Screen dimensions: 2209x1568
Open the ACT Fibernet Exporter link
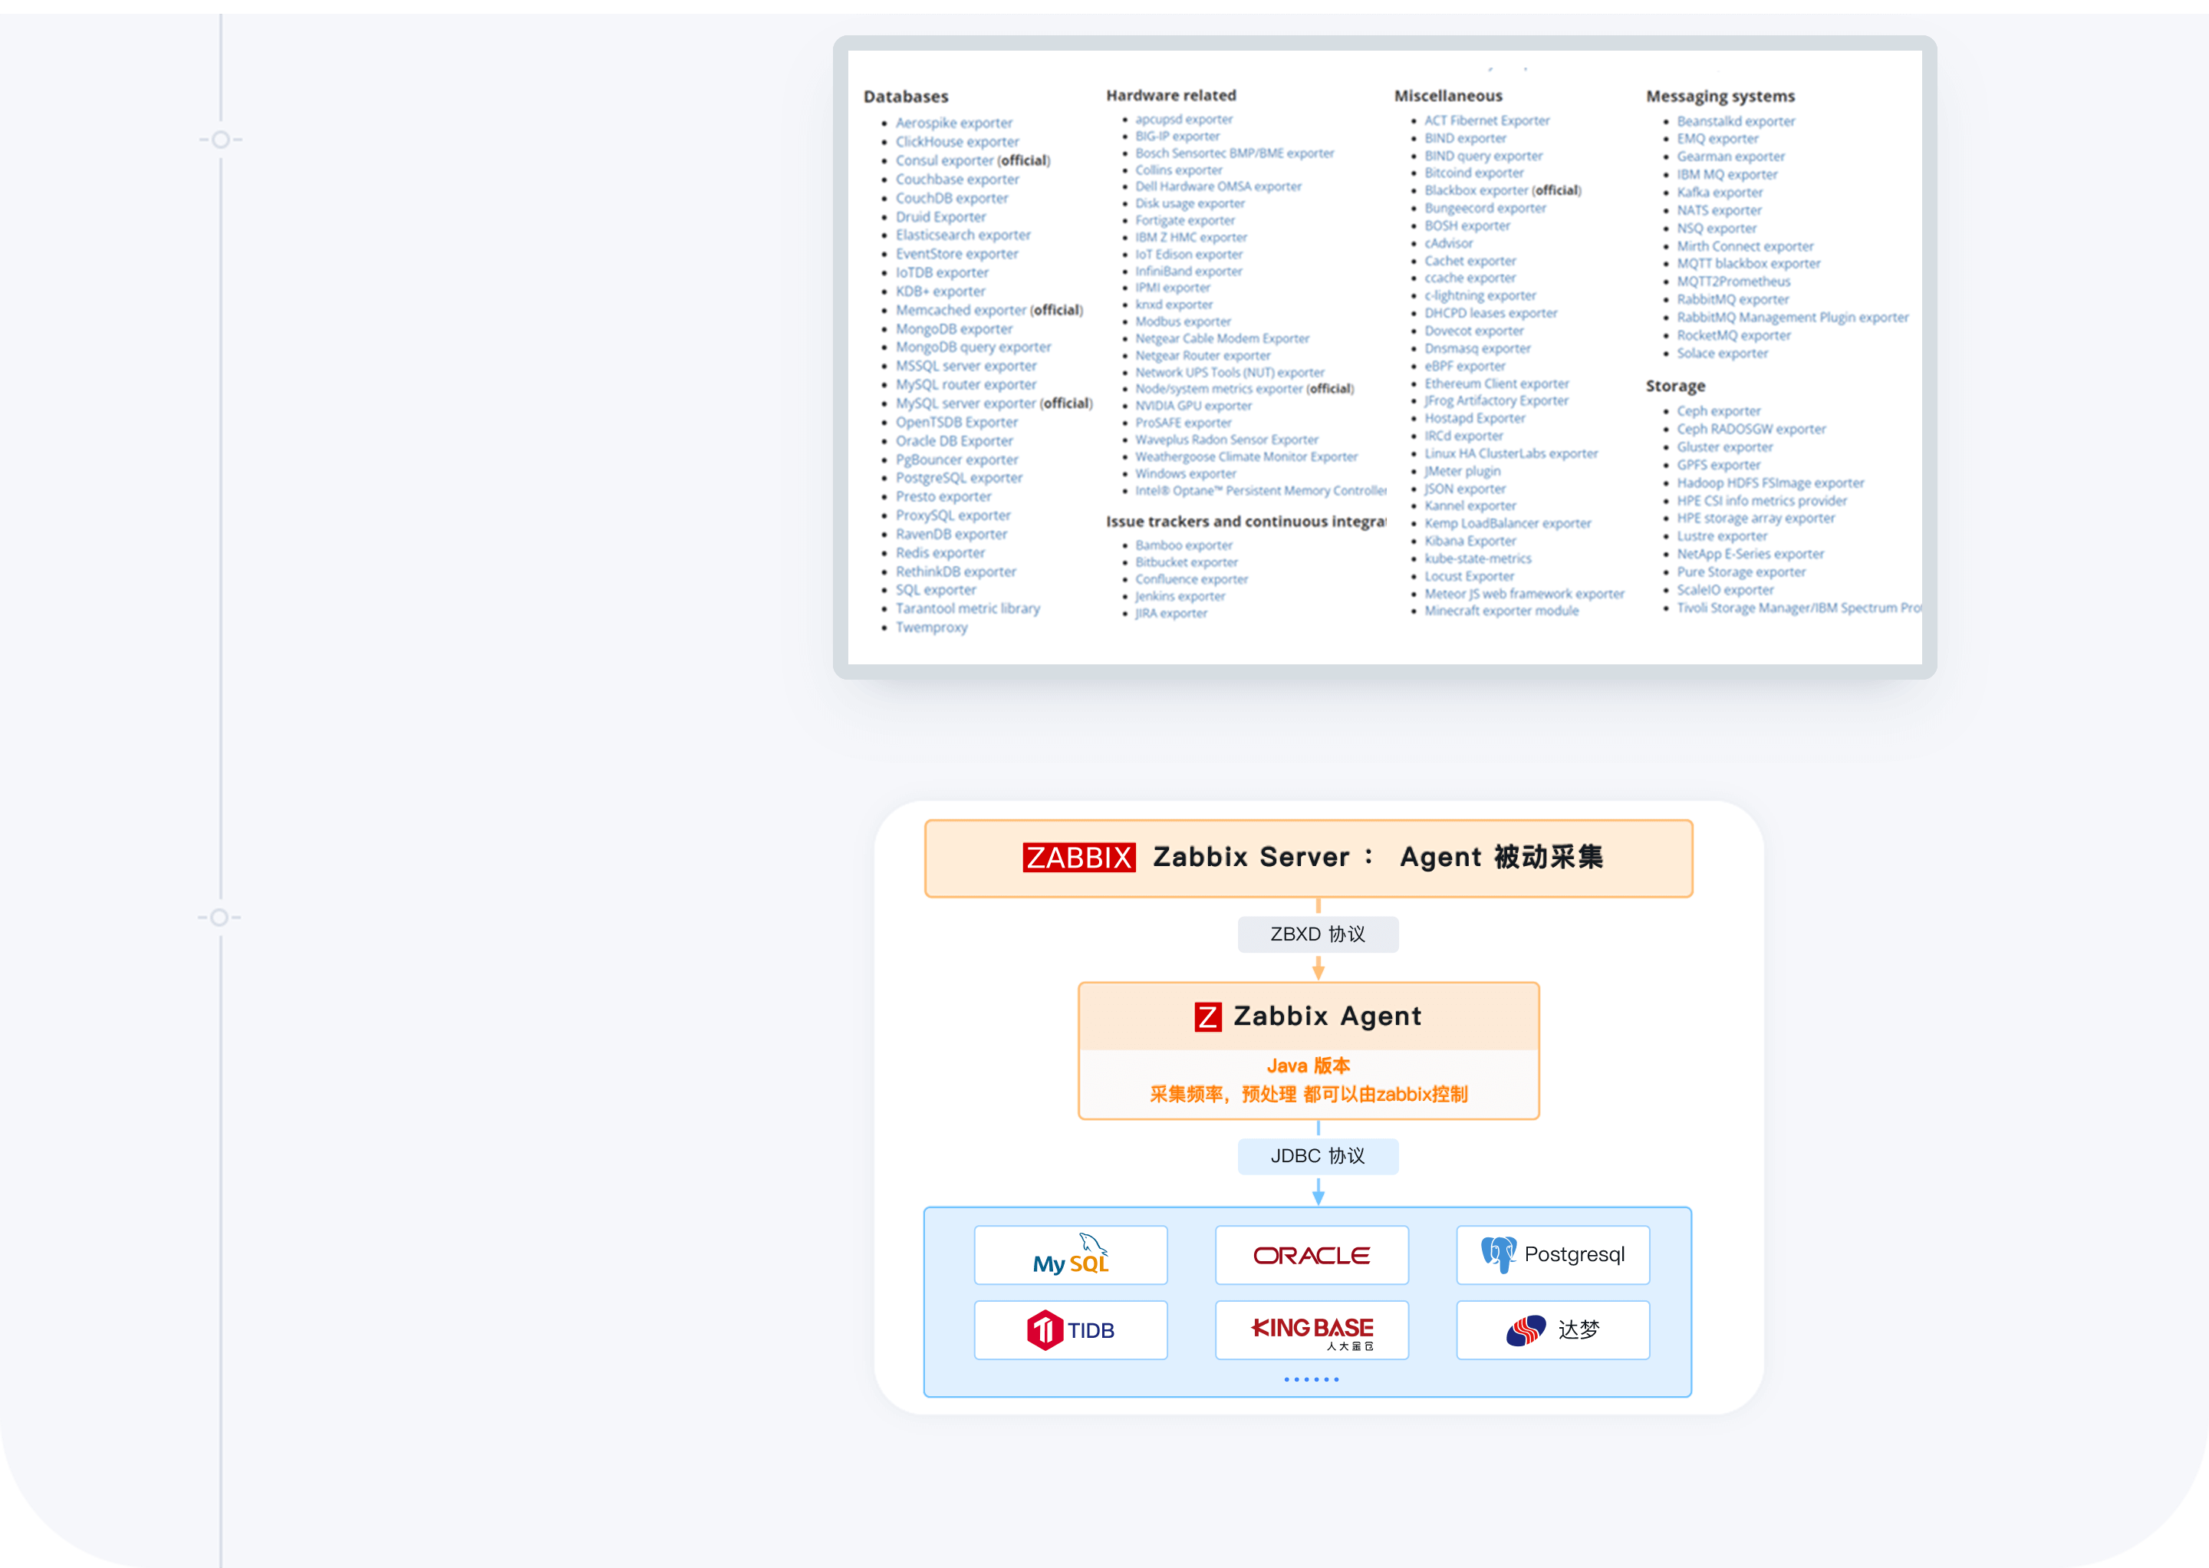click(x=1486, y=120)
